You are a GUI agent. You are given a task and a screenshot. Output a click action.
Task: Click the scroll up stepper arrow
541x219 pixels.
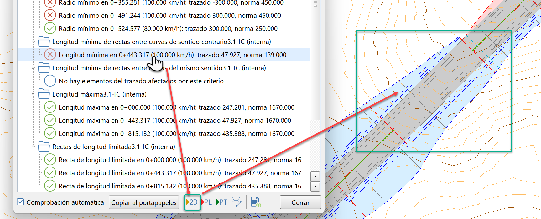315,176
